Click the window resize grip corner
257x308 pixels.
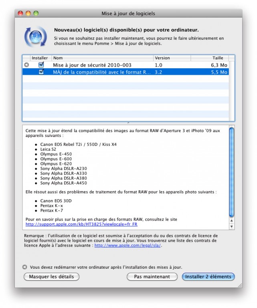240,285
